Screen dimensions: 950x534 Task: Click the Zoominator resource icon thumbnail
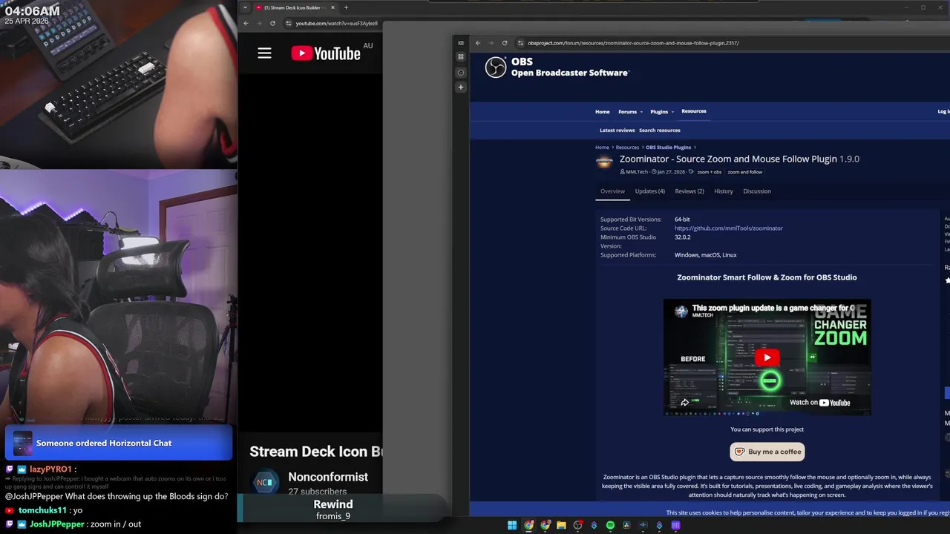point(605,162)
